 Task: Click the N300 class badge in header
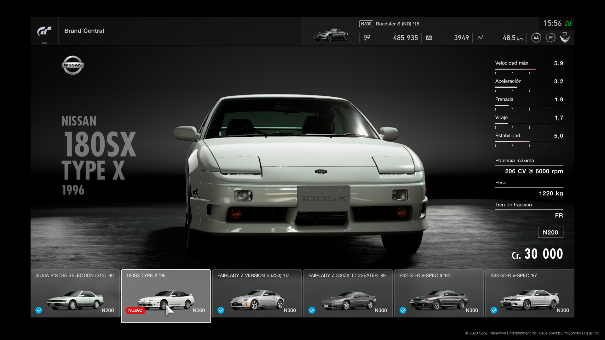point(366,24)
